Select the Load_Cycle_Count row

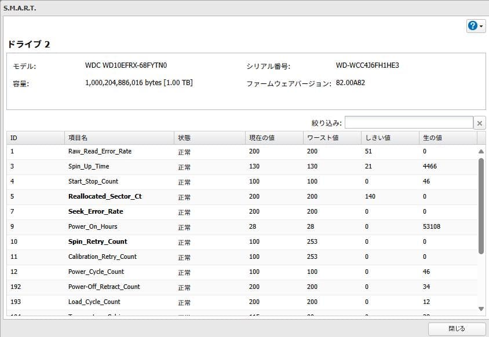94,302
